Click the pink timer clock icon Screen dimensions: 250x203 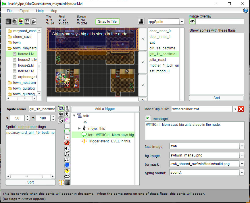point(67,120)
